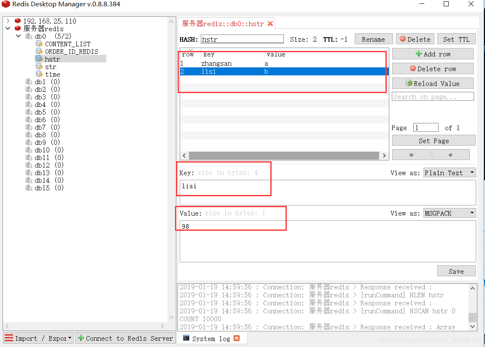Sort by the key column header
The image size is (485, 347).
pos(232,54)
